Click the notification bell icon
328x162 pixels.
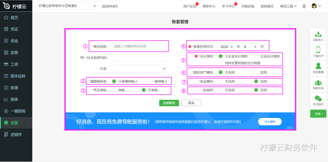point(304,6)
